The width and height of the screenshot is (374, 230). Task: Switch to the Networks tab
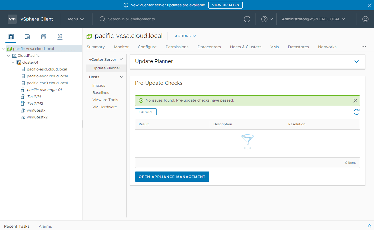point(327,47)
